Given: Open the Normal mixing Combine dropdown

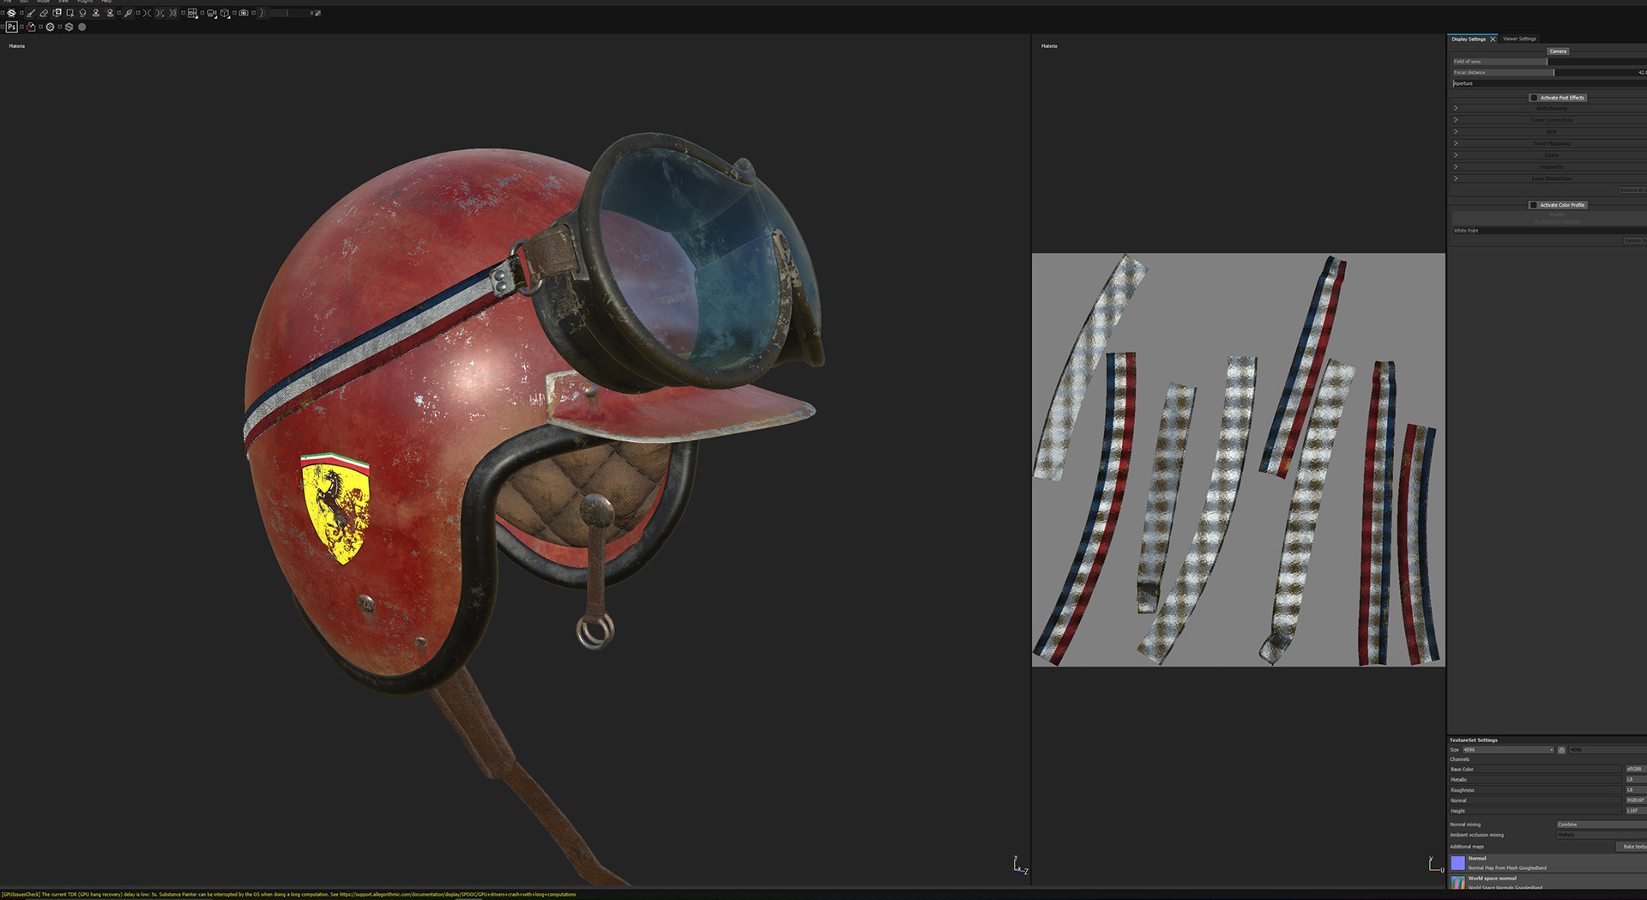Looking at the screenshot, I should click(x=1602, y=824).
